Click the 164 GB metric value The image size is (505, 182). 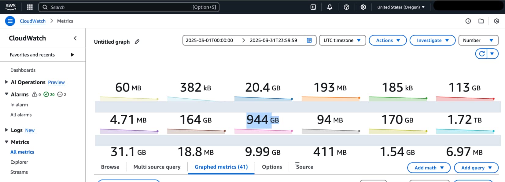click(x=195, y=120)
